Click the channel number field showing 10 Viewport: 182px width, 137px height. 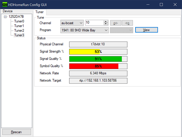(94, 23)
